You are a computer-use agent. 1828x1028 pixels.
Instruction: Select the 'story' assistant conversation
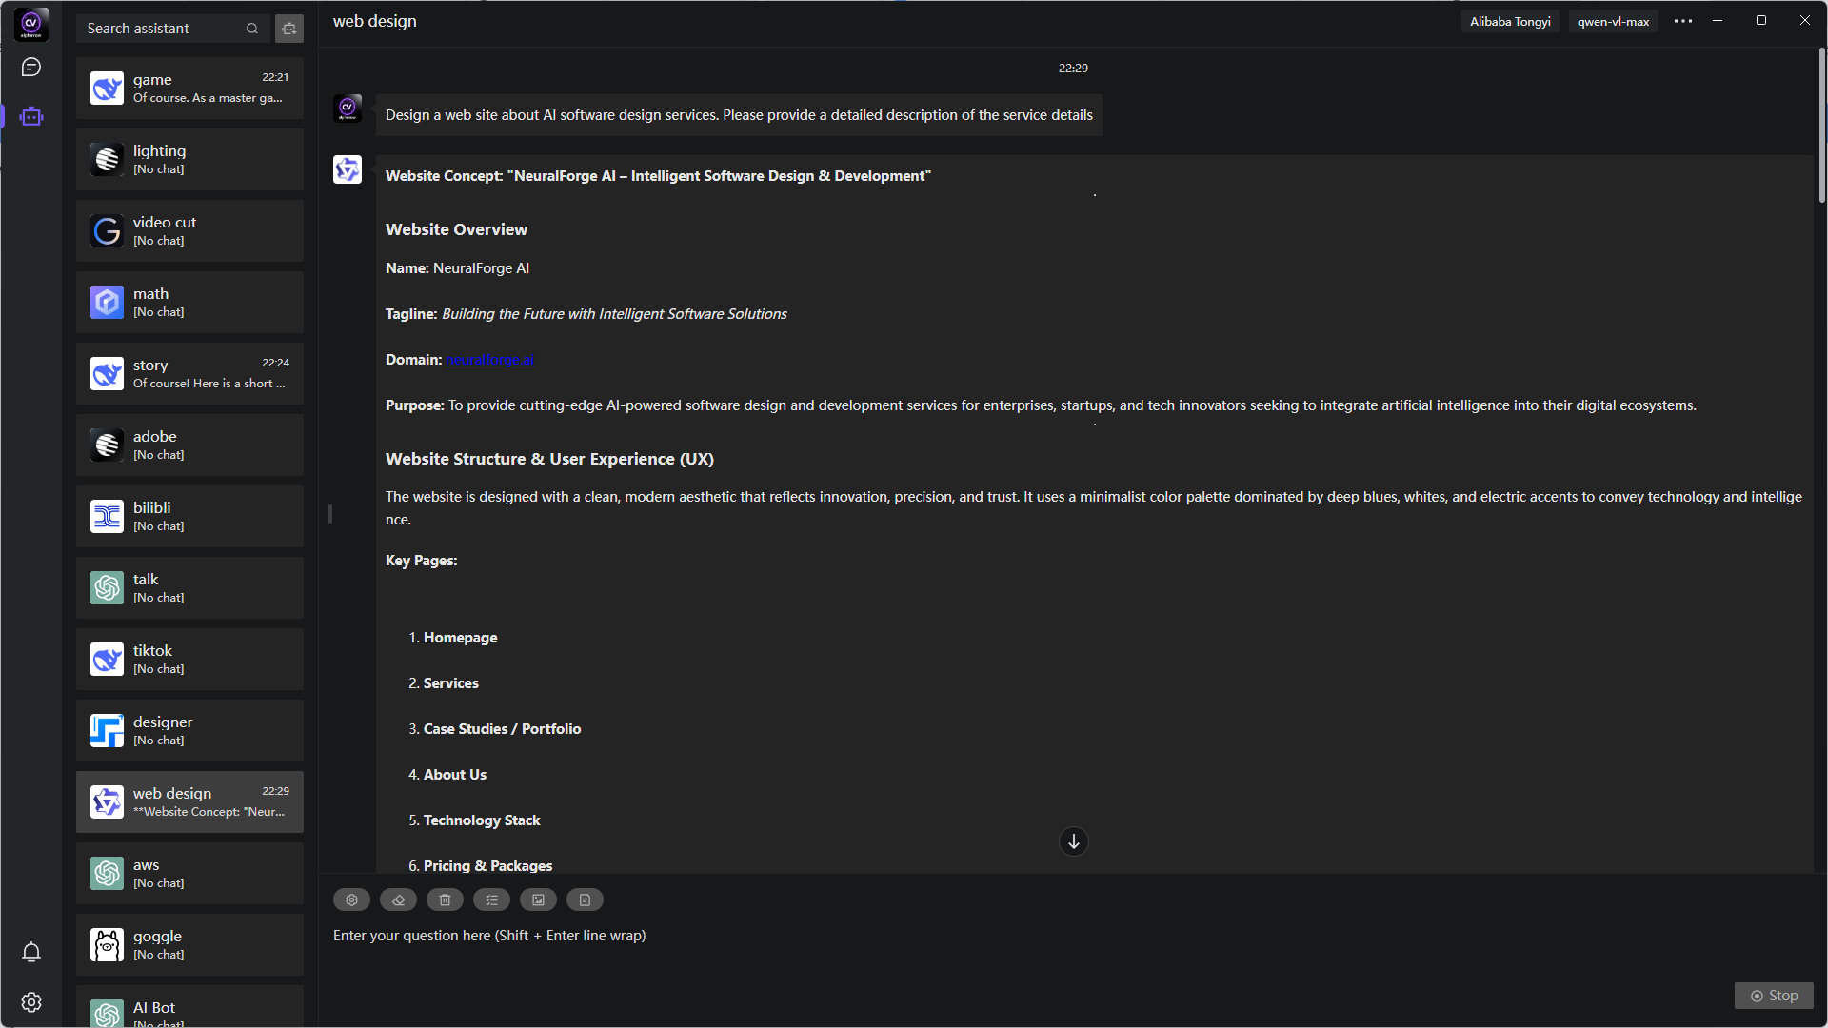189,374
